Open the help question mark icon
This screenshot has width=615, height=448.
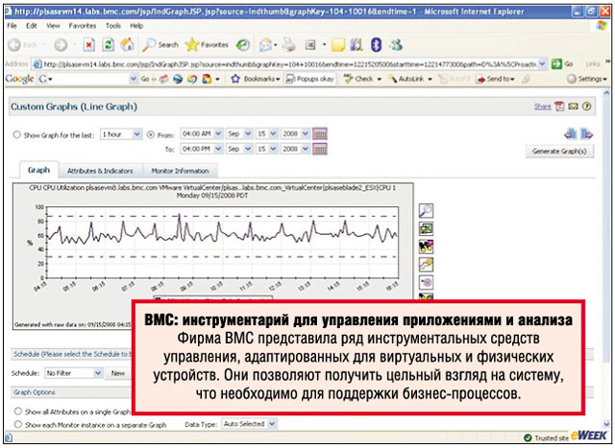(x=587, y=106)
